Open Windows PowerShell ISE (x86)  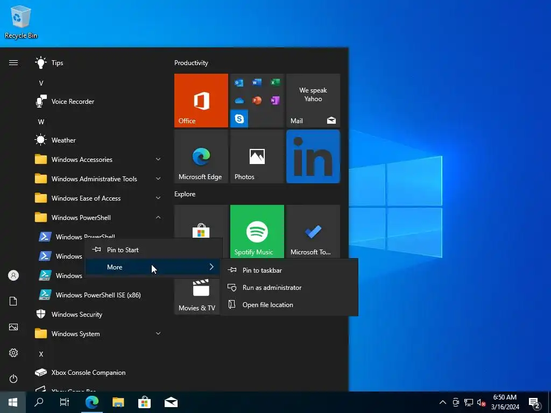tap(98, 295)
